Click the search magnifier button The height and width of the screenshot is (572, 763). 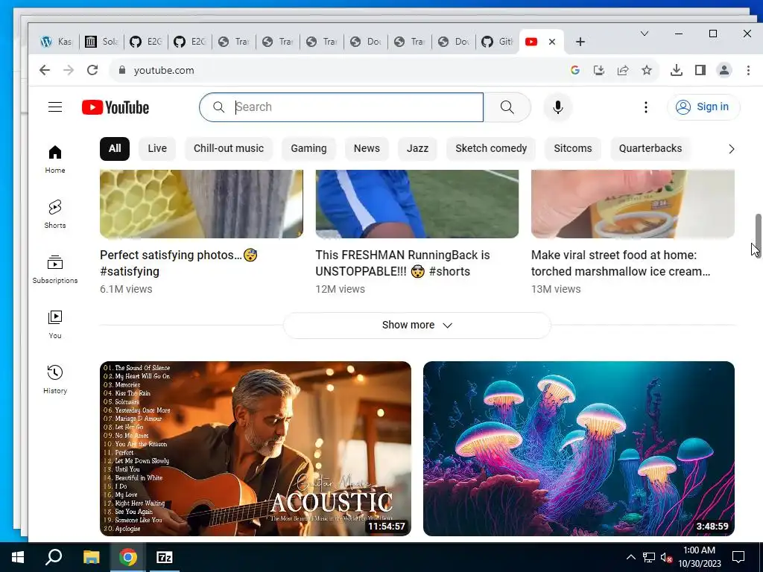(507, 107)
